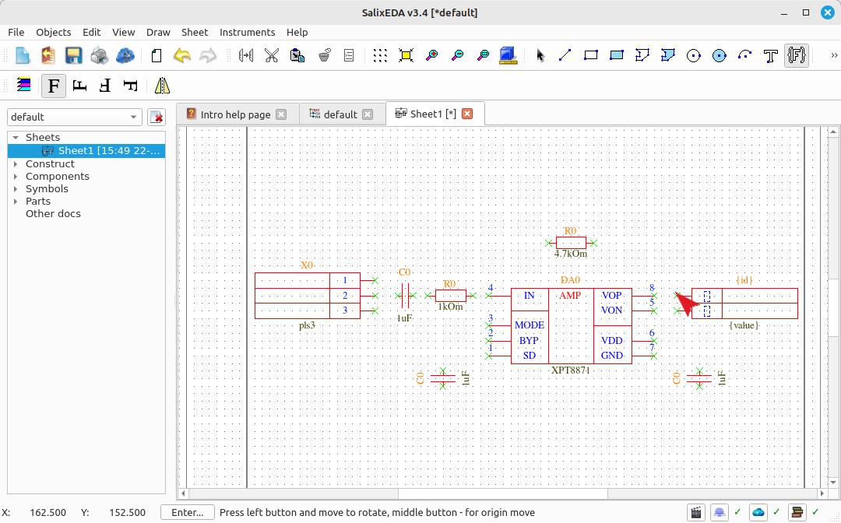The height and width of the screenshot is (523, 841).
Task: Click the properties list icon
Action: [349, 56]
